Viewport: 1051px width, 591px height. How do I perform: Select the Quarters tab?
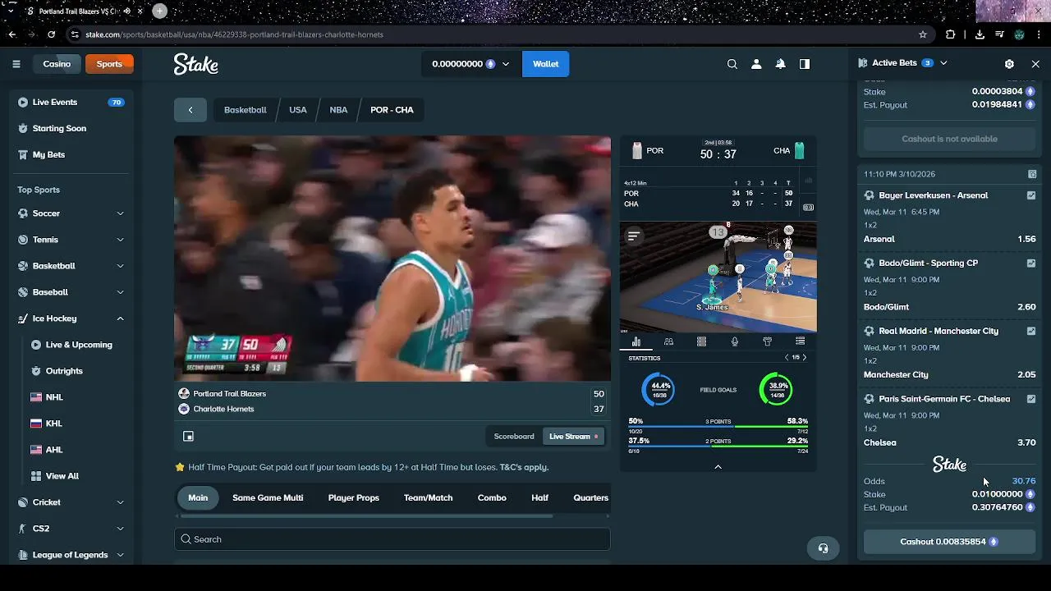[x=590, y=498]
